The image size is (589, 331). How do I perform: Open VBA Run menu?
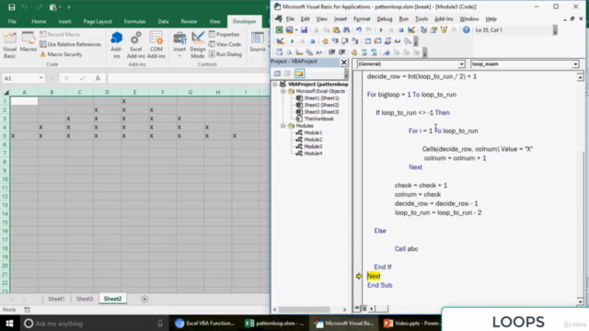[x=403, y=18]
